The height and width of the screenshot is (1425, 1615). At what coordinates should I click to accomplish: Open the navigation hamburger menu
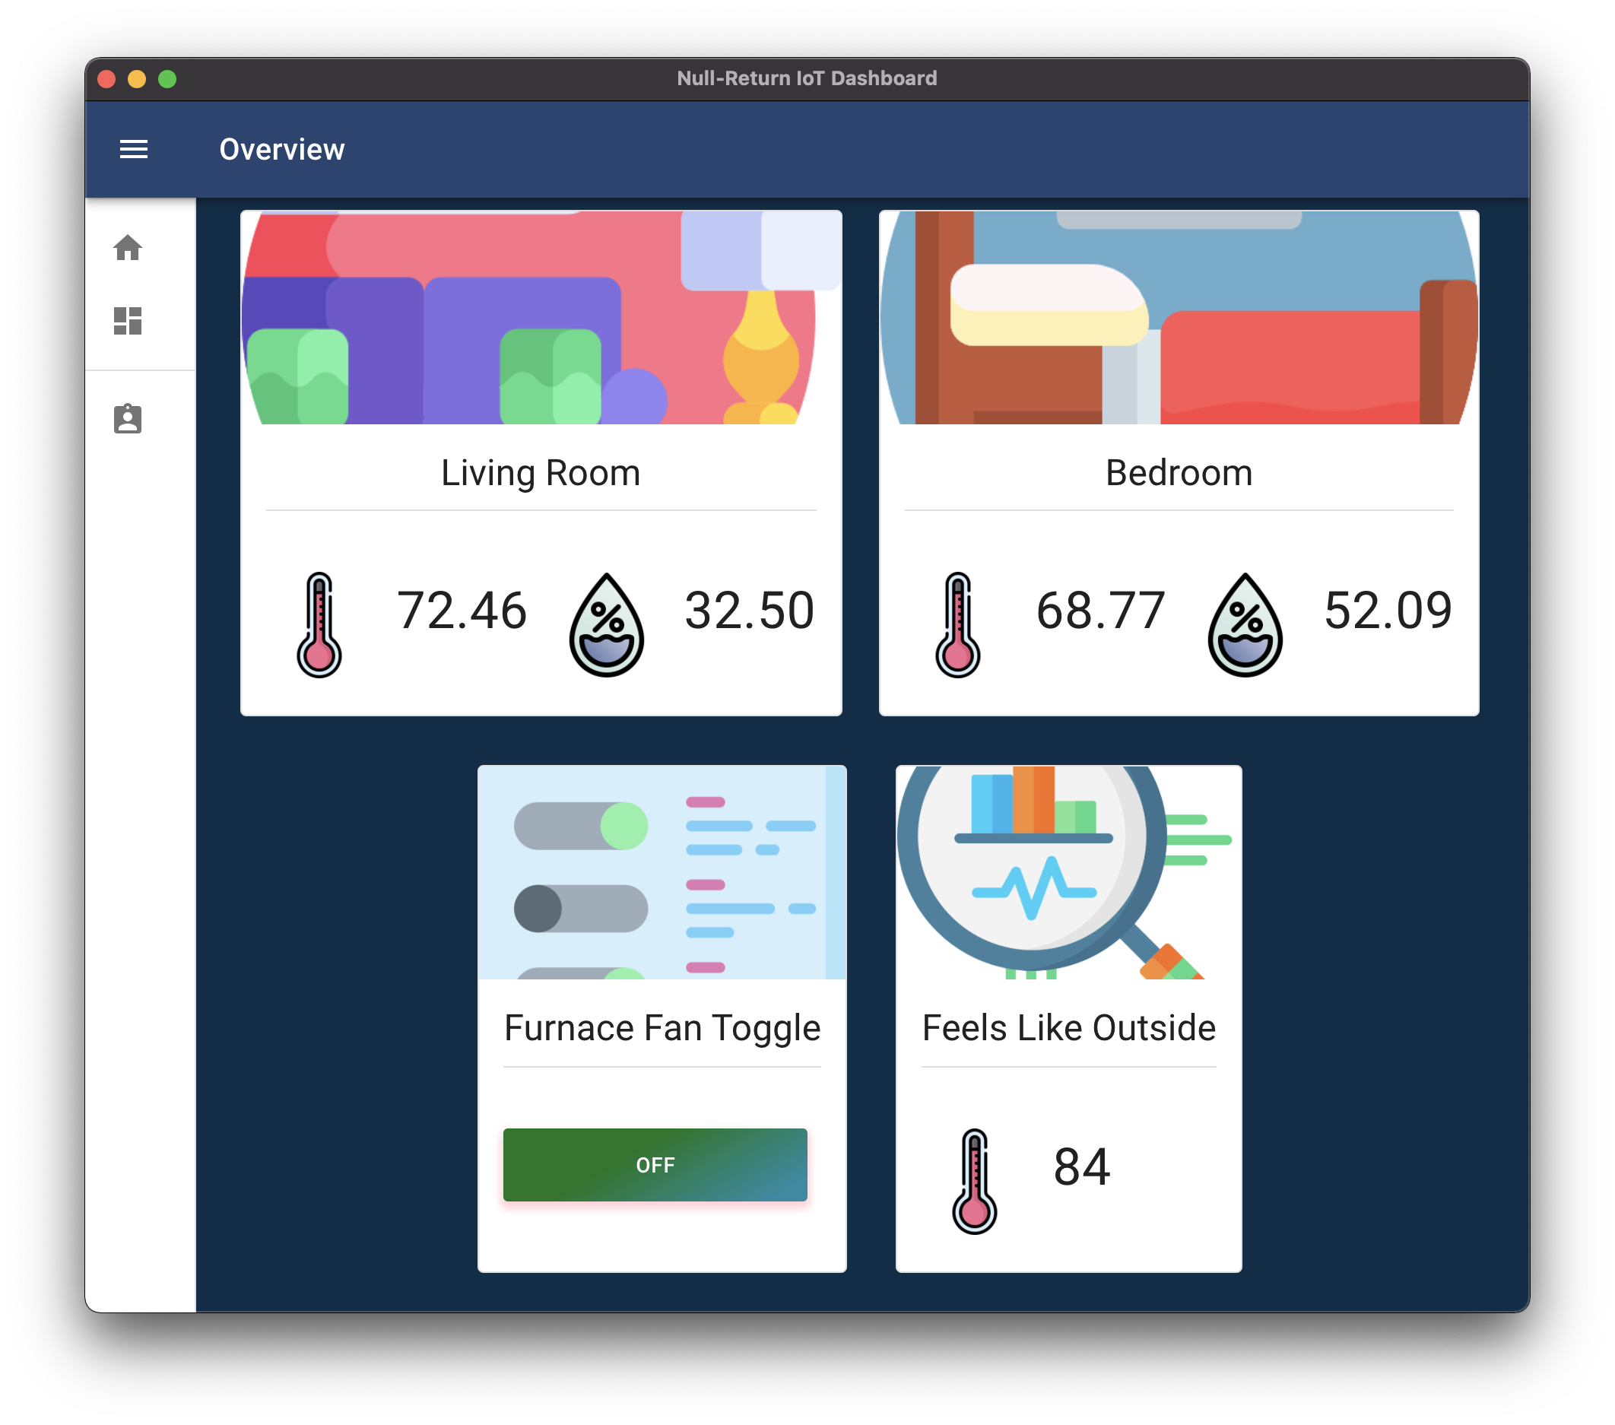133,149
